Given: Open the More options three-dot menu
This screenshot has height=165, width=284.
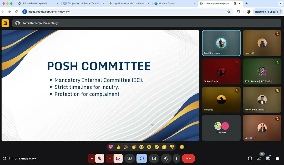Looking at the screenshot, I should click(176, 158).
